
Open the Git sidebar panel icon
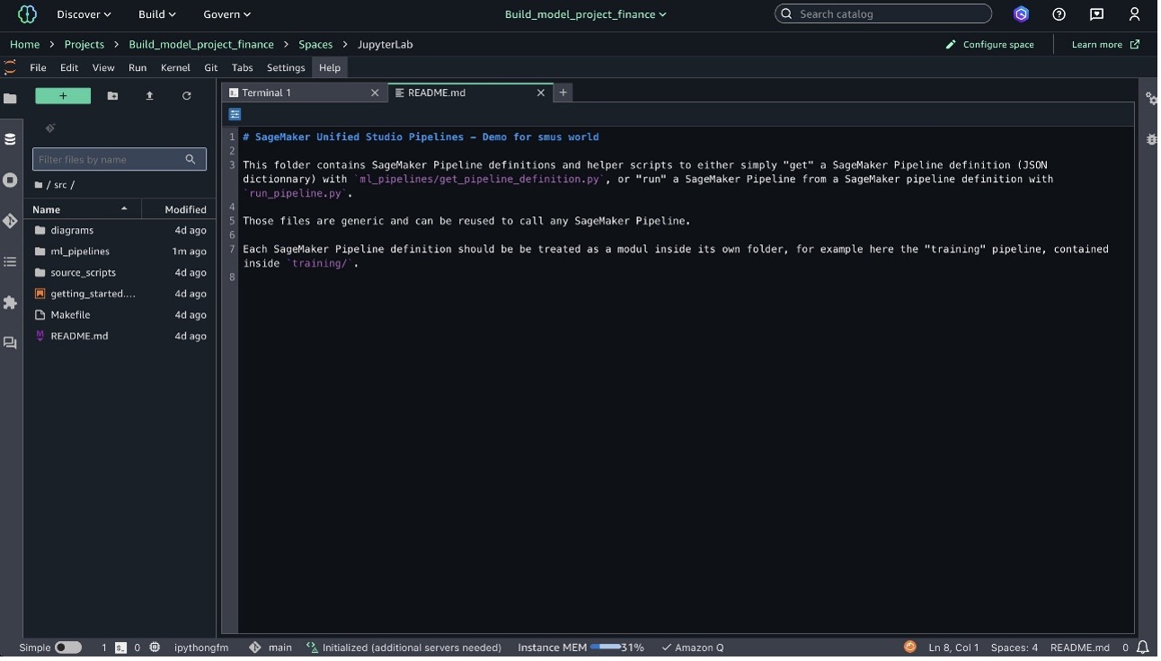pyautogui.click(x=10, y=221)
